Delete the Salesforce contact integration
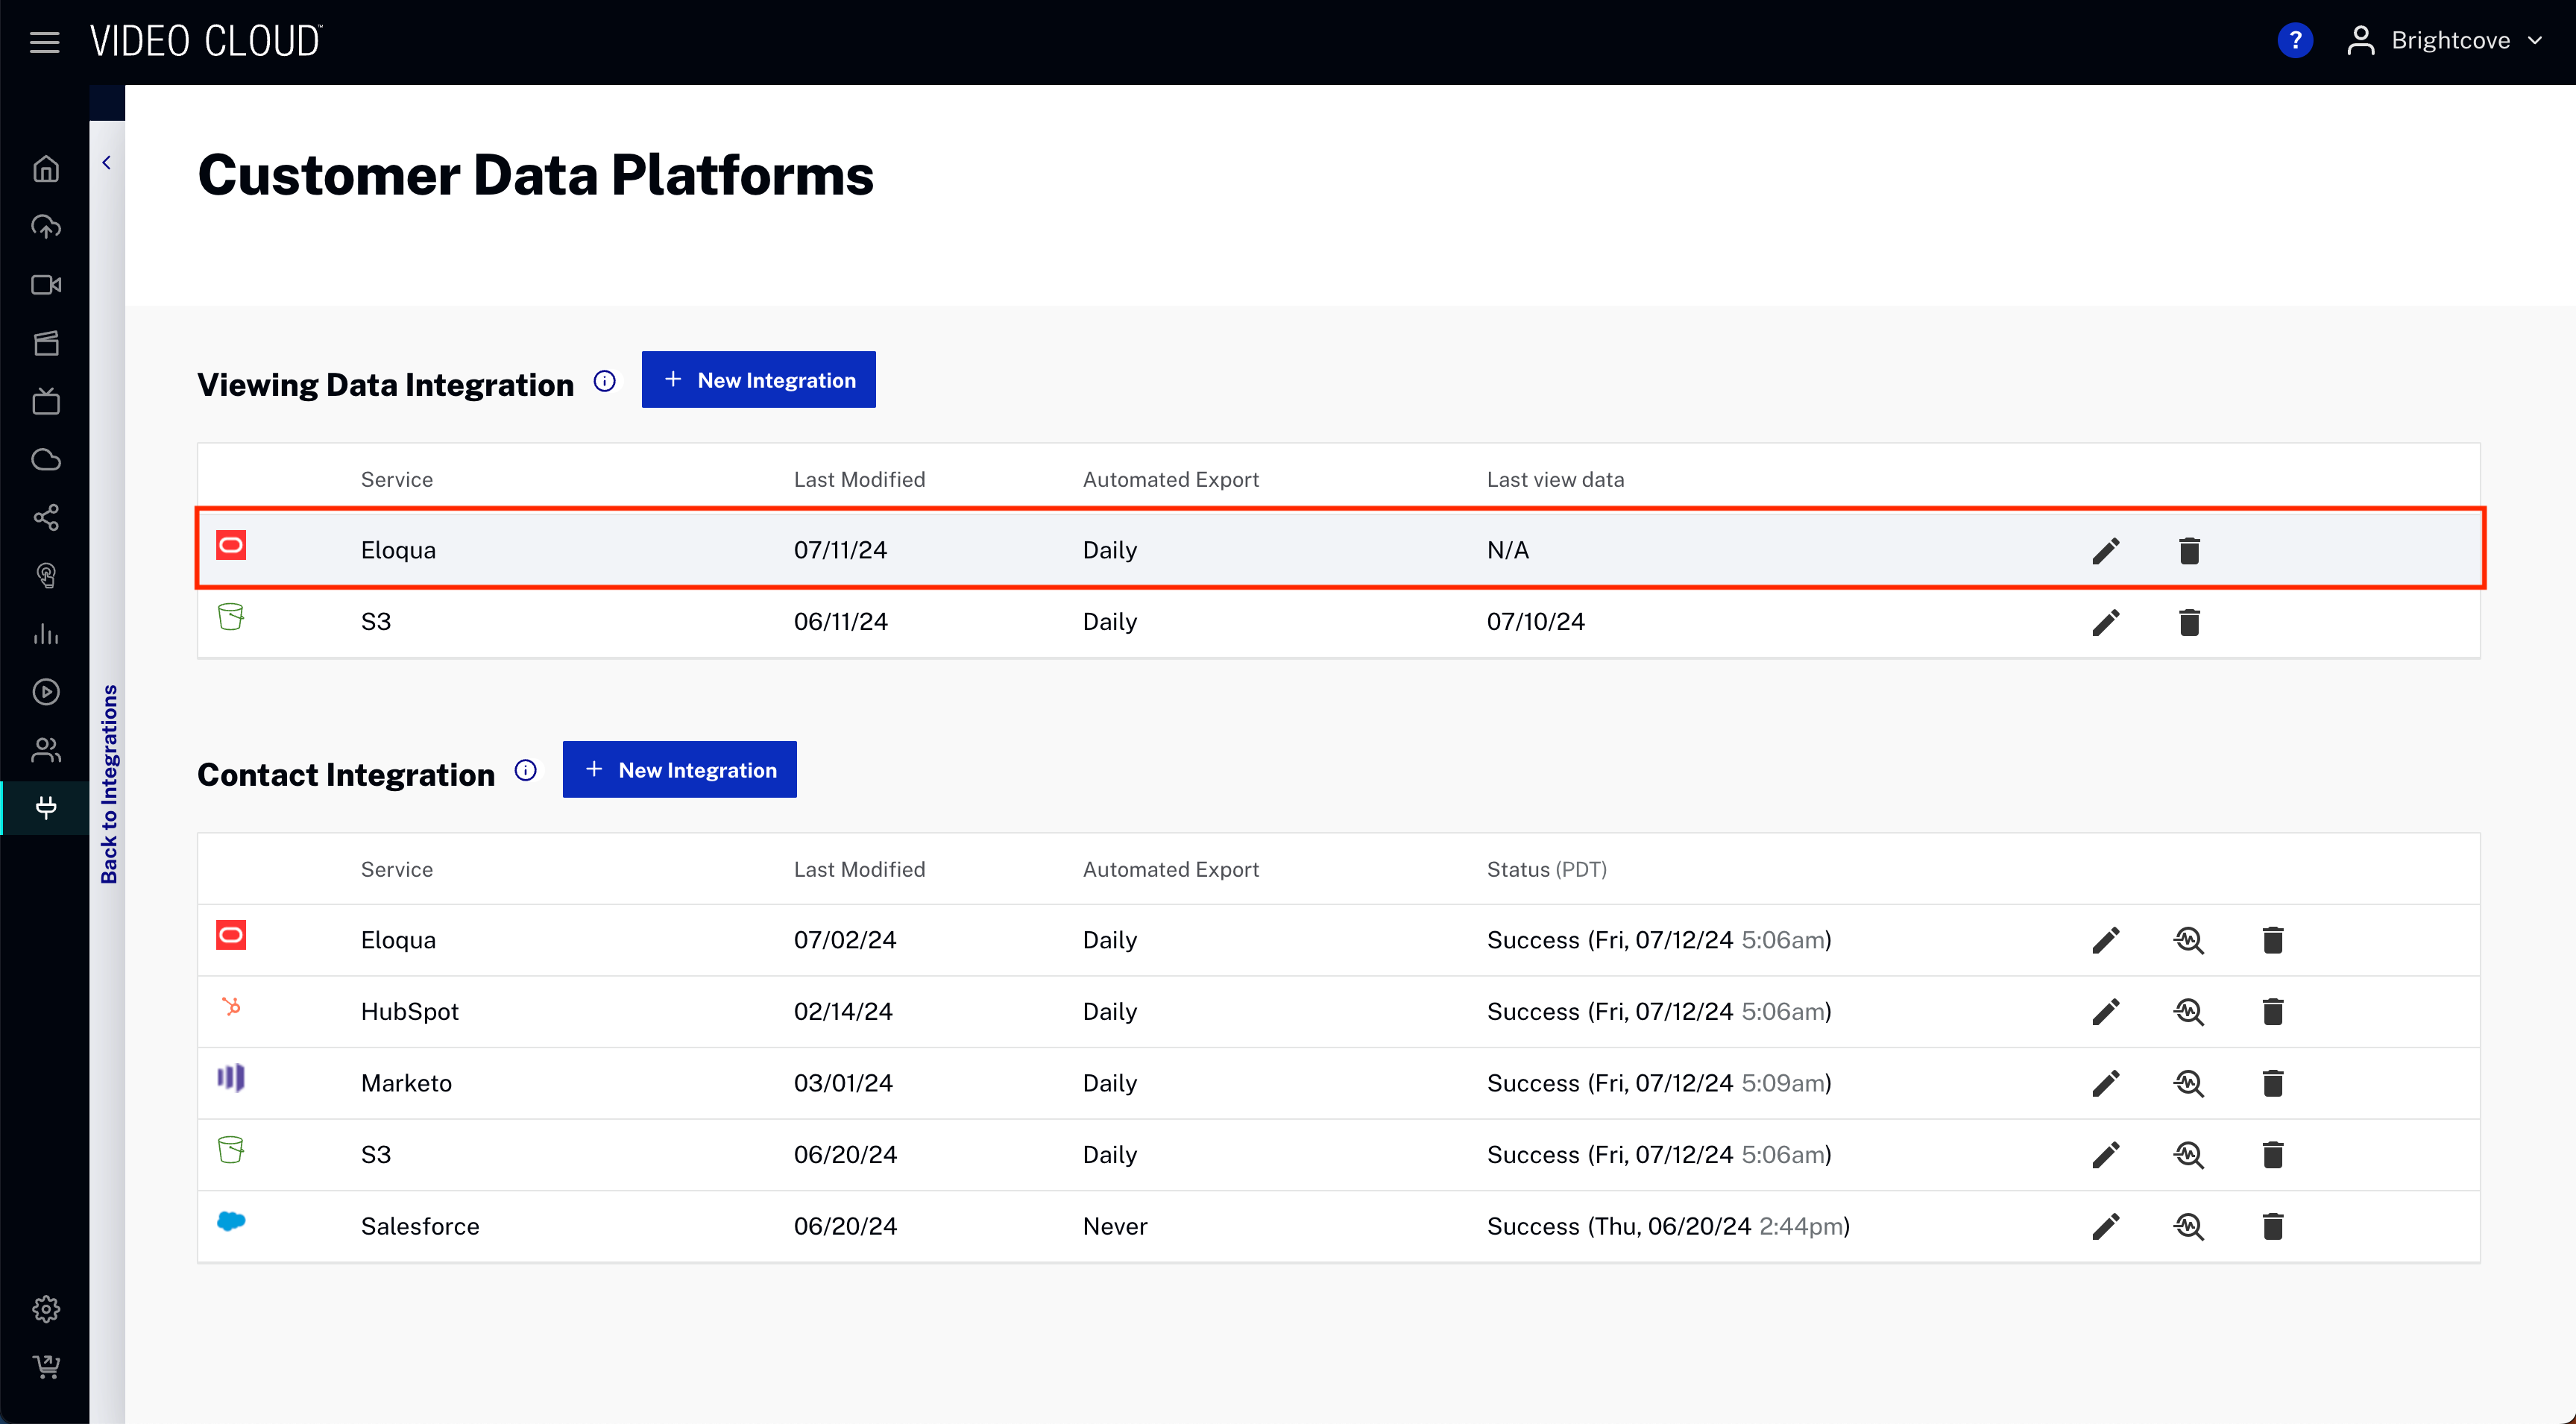Viewport: 2576px width, 1424px height. (x=2272, y=1226)
